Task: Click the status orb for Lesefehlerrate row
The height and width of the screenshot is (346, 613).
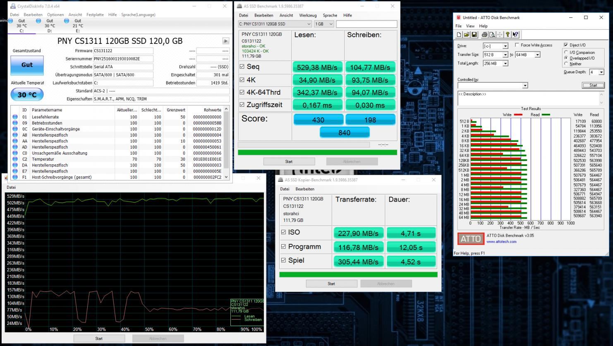Action: coord(15,117)
